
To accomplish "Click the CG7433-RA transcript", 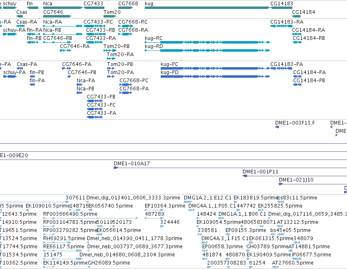I will pos(94,42).
